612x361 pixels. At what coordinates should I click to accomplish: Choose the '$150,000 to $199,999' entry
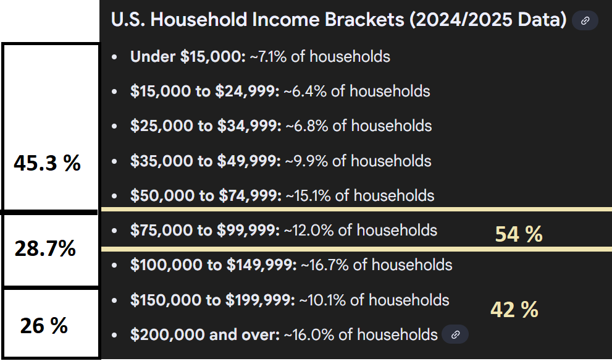click(x=290, y=300)
